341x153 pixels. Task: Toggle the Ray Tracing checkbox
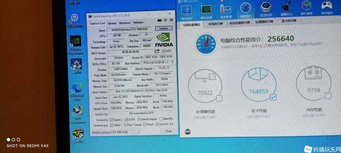[126, 125]
